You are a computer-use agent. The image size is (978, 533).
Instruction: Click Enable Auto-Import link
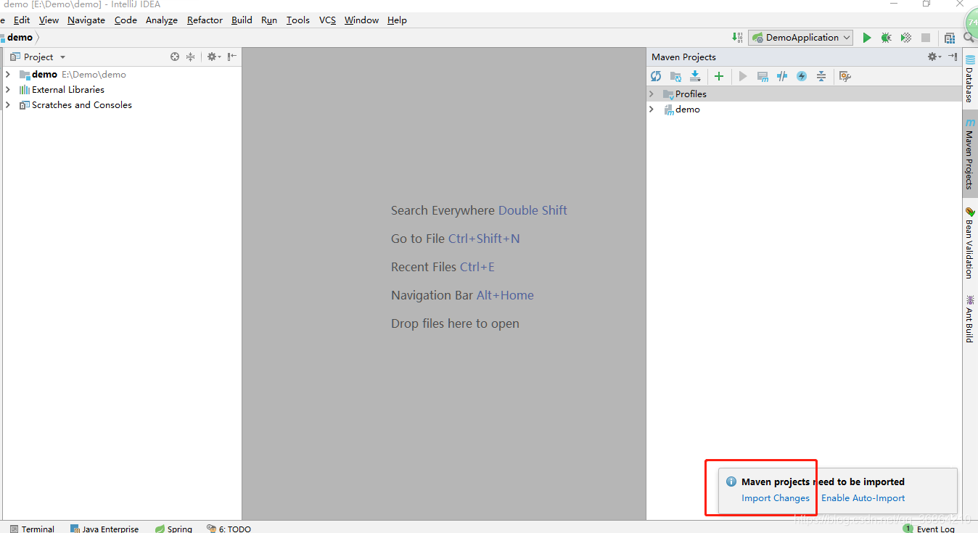pos(863,497)
